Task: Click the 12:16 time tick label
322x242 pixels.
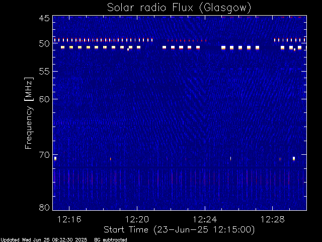Action: (x=69, y=219)
